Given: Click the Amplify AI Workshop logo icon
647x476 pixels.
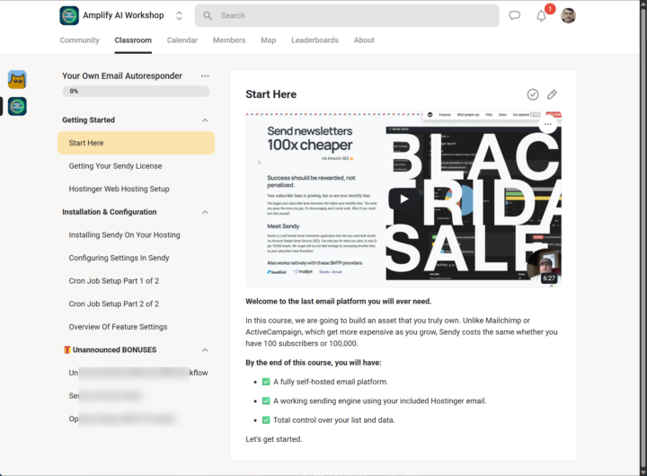Looking at the screenshot, I should click(69, 15).
